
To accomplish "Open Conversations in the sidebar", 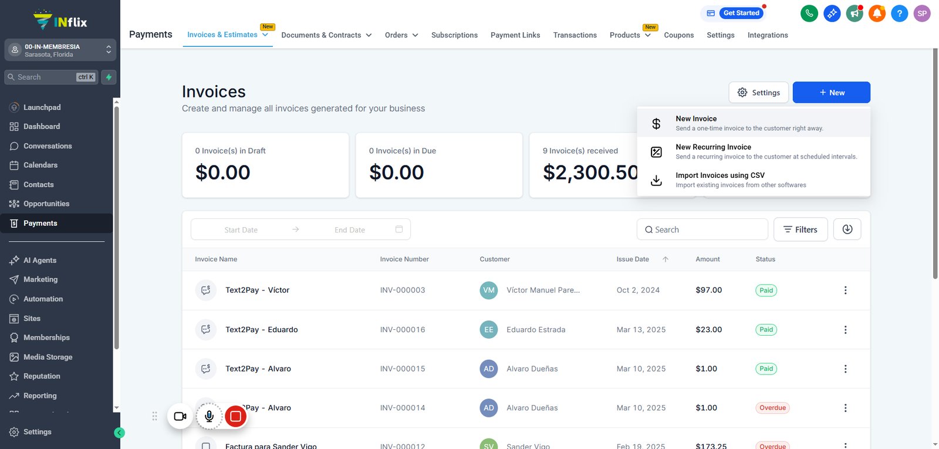I will point(48,146).
